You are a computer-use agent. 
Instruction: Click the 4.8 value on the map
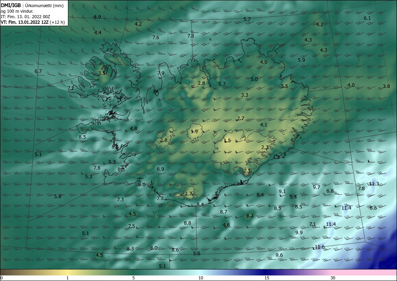(133, 129)
